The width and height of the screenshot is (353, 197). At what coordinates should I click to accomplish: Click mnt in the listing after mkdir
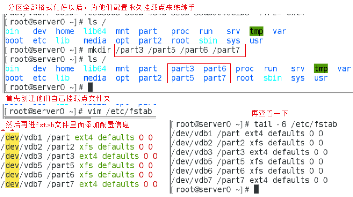123,69
